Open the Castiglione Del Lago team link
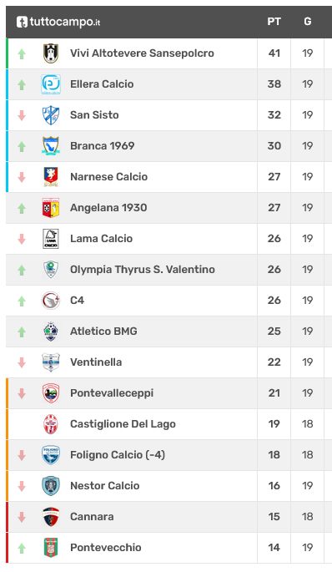The height and width of the screenshot is (572, 332). tap(123, 424)
